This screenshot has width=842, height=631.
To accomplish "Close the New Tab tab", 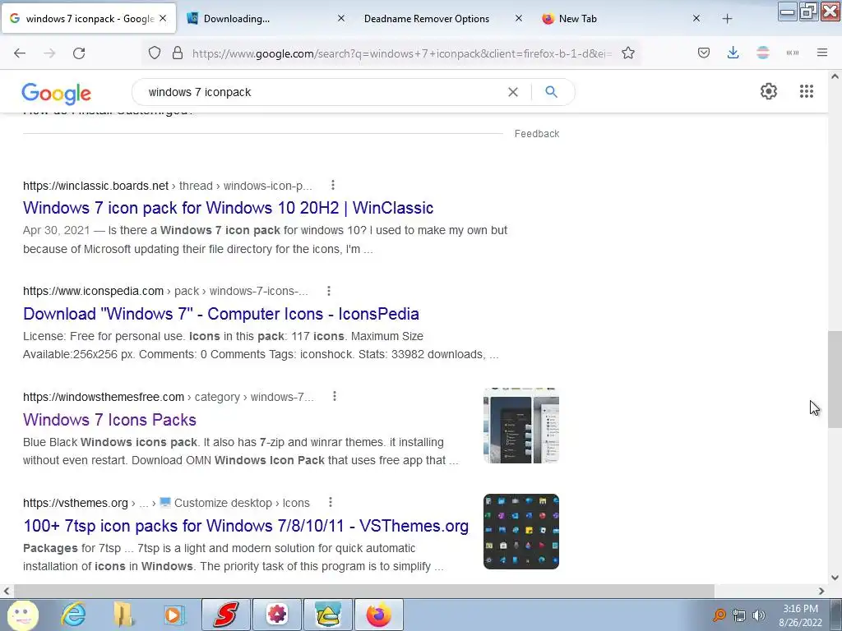I will pos(696,19).
